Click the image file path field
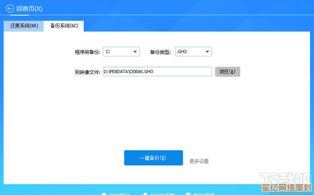 point(157,72)
